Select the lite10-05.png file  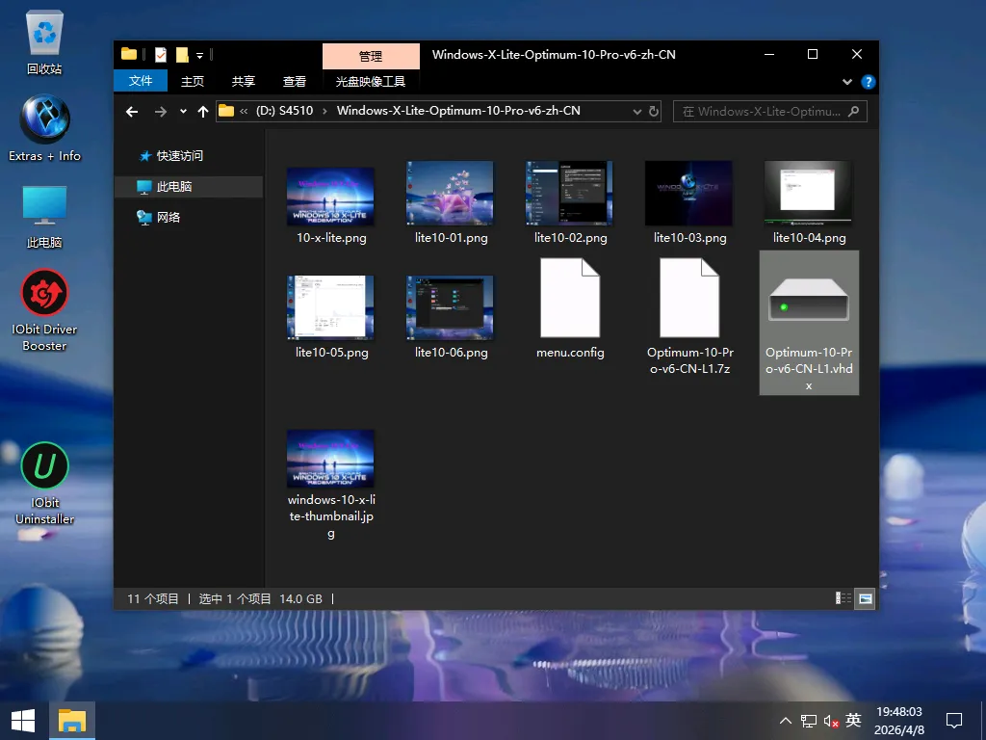(x=331, y=317)
